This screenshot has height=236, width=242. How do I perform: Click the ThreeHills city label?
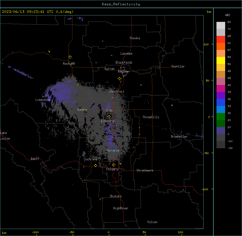(151, 117)
